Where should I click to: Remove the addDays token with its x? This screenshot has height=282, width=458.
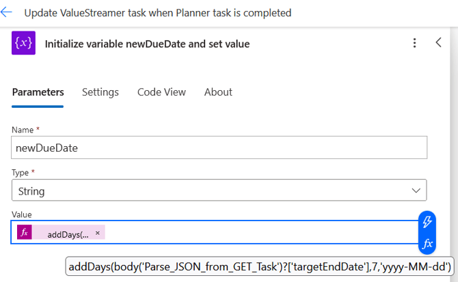click(97, 233)
